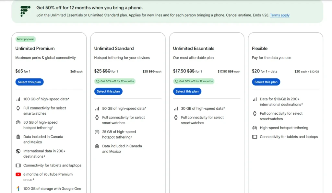Select this plan for Unlimited Standard
This screenshot has height=193, width=332.
point(108,91)
